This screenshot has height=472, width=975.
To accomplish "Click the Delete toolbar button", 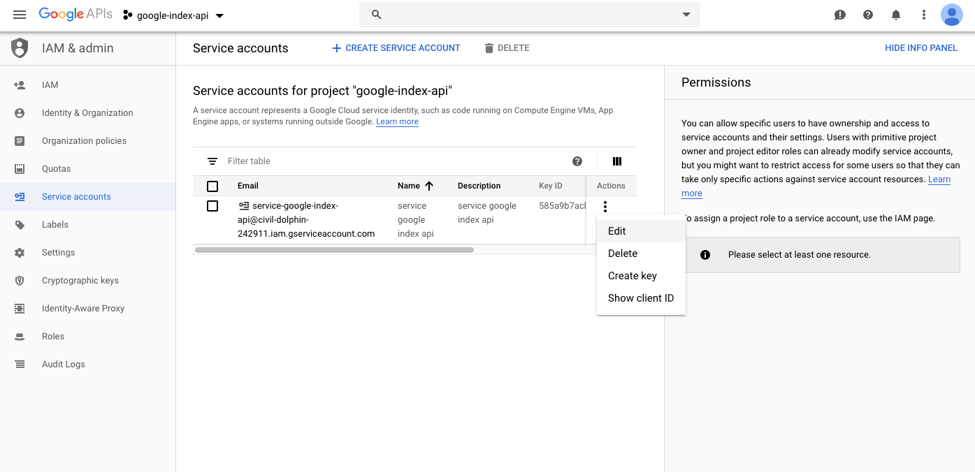I will [x=507, y=48].
